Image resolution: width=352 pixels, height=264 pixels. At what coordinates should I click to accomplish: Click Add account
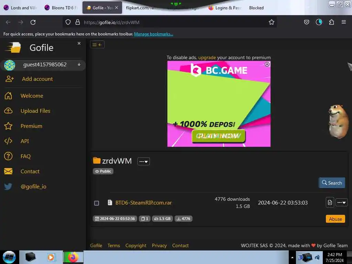pos(37,79)
